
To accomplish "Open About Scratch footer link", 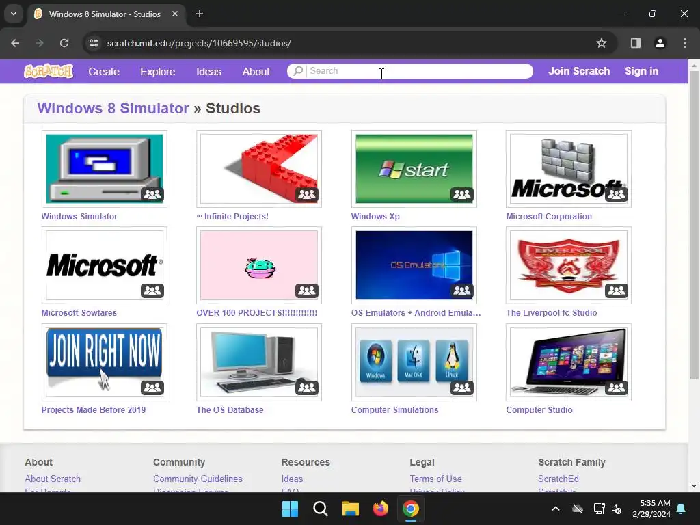I will 53,479.
